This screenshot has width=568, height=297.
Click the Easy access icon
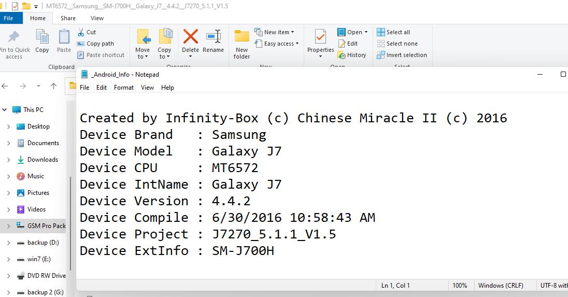[x=258, y=44]
